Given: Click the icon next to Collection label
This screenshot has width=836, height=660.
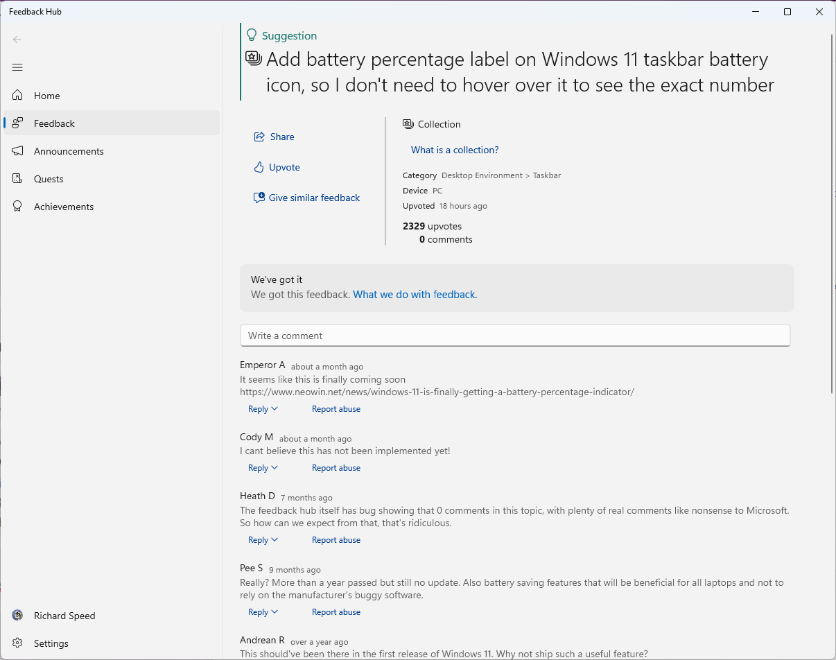Looking at the screenshot, I should 408,124.
